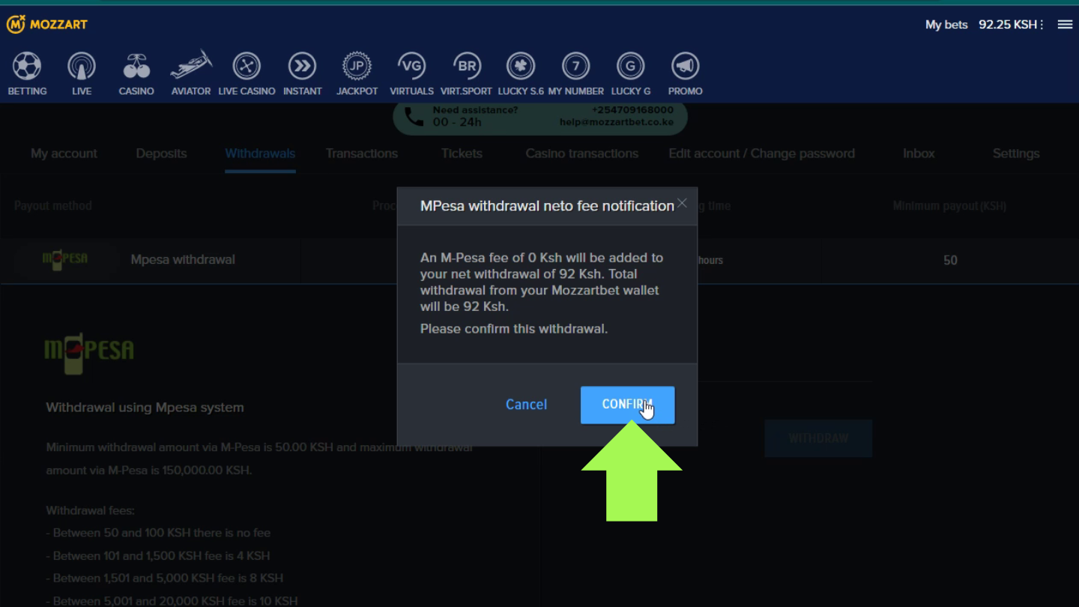The width and height of the screenshot is (1079, 607).
Task: Launch the Aviator plane icon
Action: [190, 67]
